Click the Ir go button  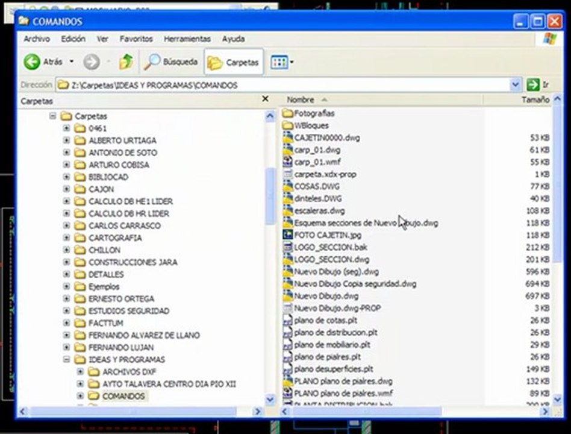point(538,85)
